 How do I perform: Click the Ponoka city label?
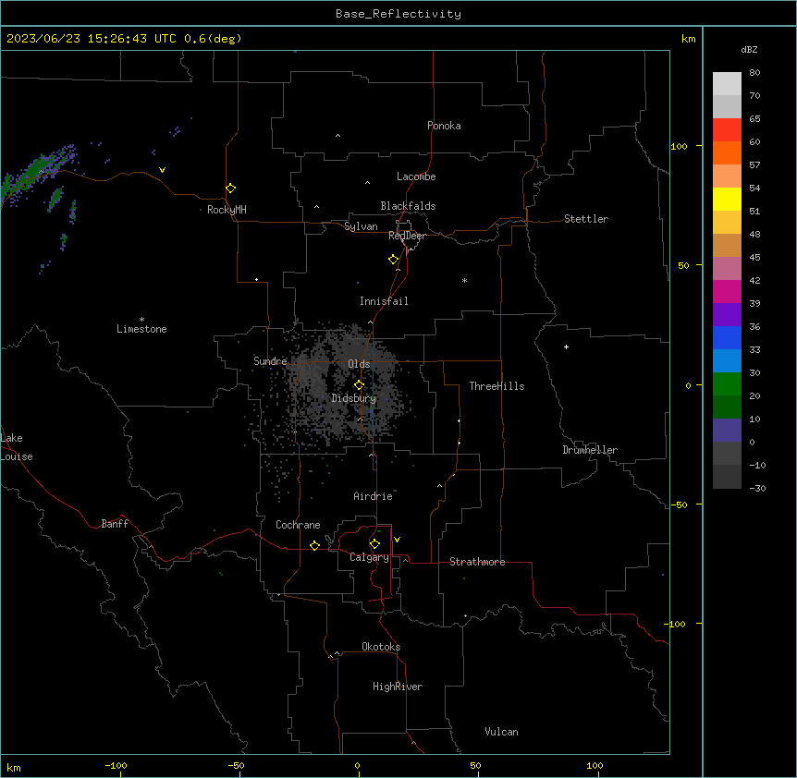[x=444, y=126]
